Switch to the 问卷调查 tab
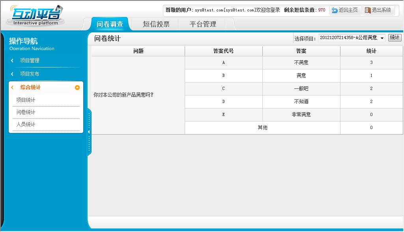Viewport: 404px width, 232px height. [x=110, y=24]
